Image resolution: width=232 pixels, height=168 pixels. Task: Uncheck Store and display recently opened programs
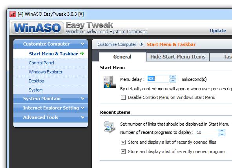coord(123,152)
